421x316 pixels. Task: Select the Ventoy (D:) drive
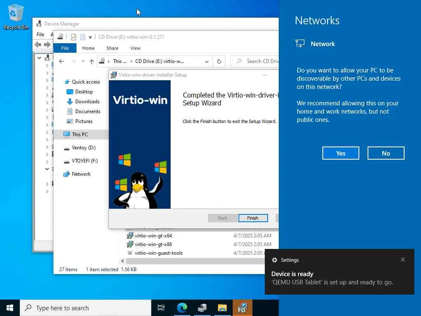click(79, 148)
